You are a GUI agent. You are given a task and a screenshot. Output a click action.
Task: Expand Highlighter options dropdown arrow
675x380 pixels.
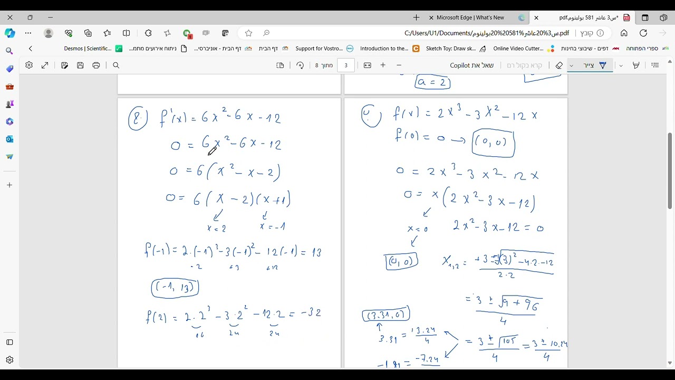pos(621,65)
